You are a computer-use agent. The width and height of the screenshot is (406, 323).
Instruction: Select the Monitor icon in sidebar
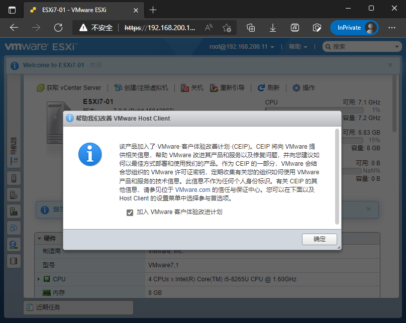[x=14, y=211]
